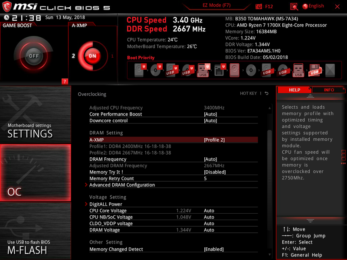Click help panel bottom grip handle
The width and height of the screenshot is (347, 260).
coord(310,221)
